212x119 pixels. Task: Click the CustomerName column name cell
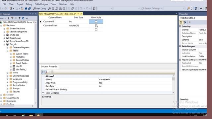pos(55,26)
